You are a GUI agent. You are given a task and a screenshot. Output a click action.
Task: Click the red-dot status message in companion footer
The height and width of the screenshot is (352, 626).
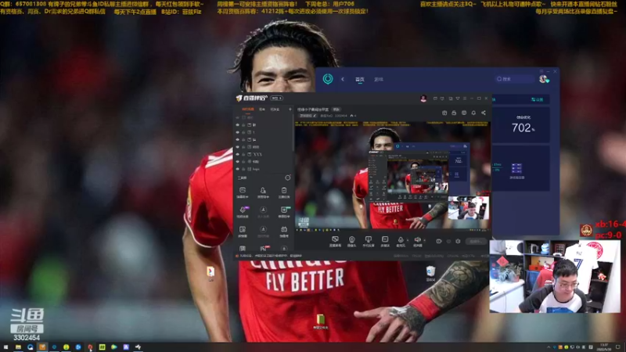(268, 256)
